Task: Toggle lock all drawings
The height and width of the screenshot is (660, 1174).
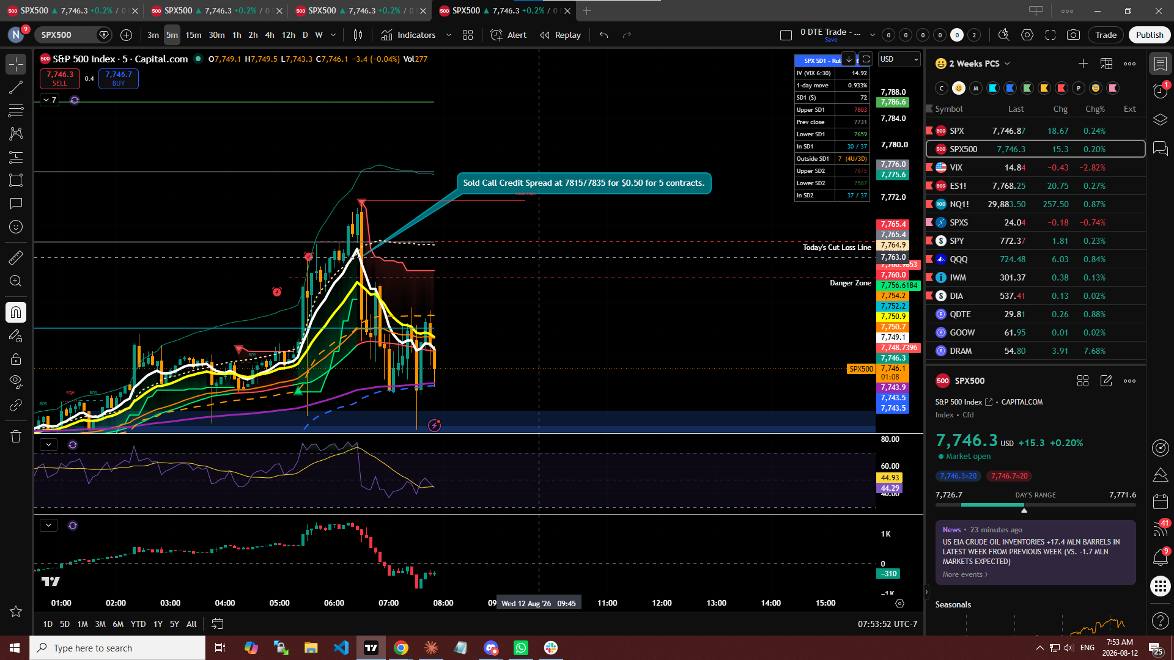Action: click(16, 359)
